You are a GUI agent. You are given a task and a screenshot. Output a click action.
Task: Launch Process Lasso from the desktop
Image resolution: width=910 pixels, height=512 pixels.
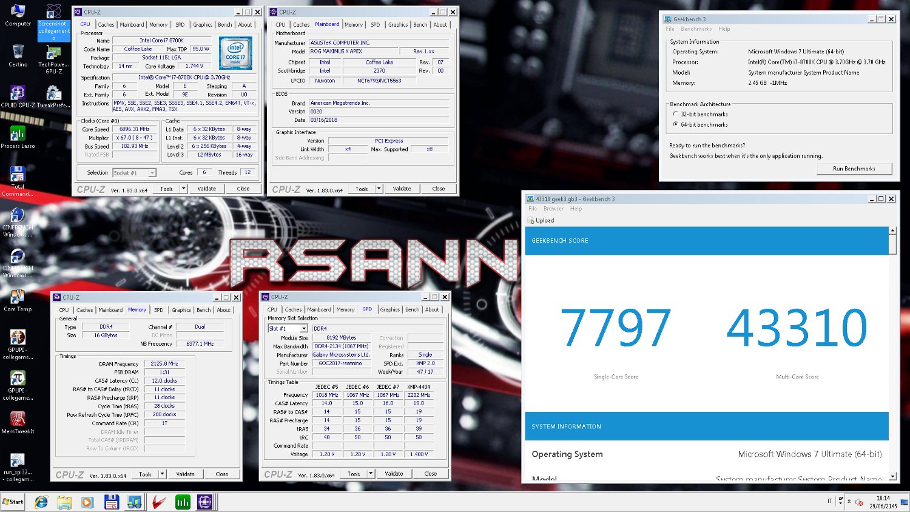(x=18, y=137)
